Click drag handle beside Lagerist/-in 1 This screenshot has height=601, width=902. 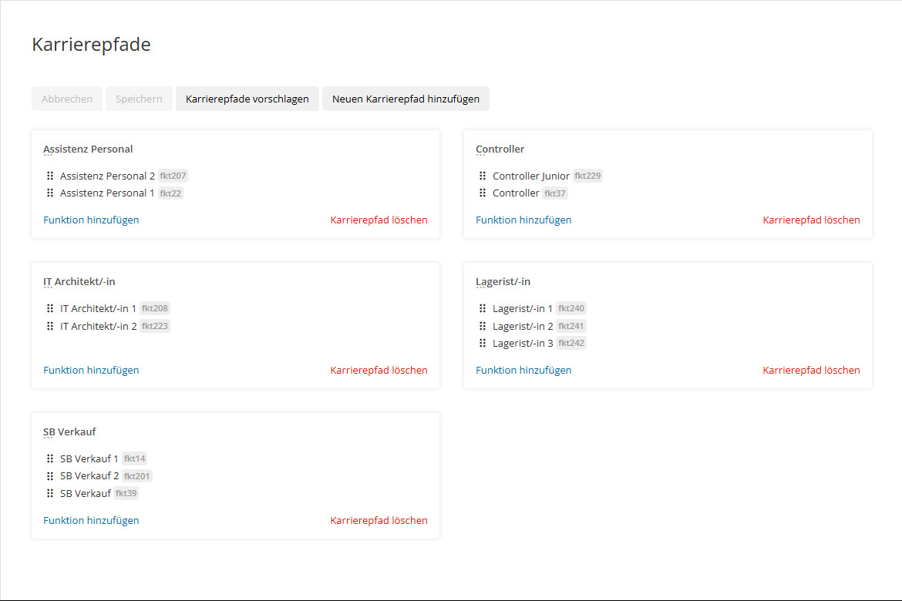pos(483,308)
